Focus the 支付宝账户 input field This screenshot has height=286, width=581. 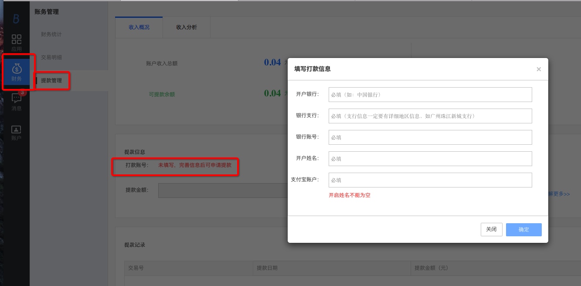[430, 180]
